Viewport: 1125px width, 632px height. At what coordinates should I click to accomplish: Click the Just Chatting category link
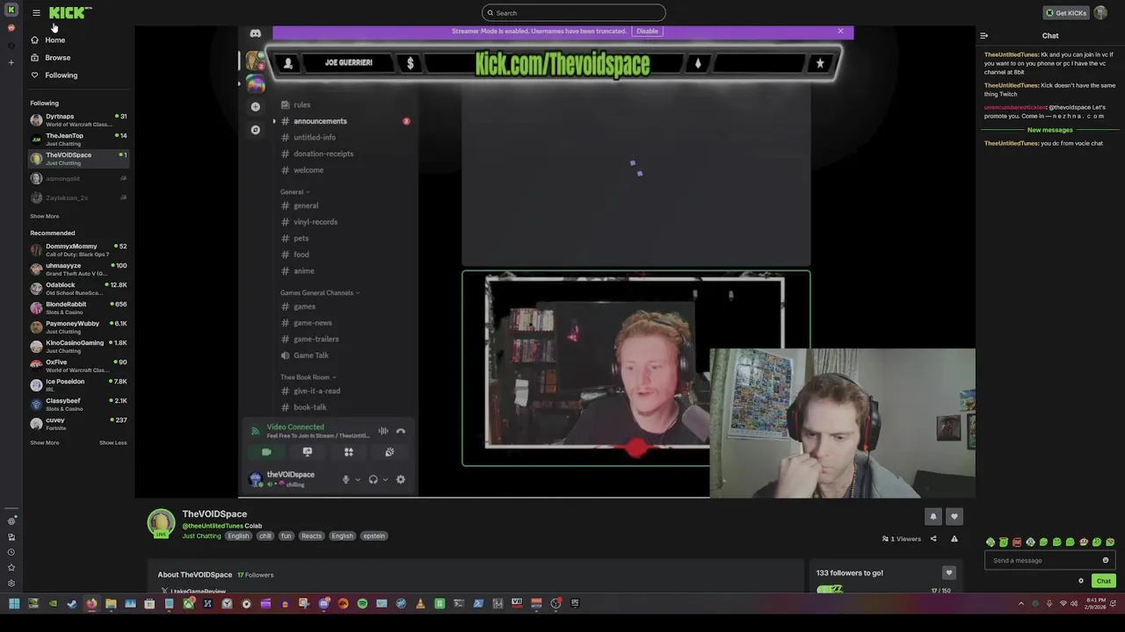(201, 535)
